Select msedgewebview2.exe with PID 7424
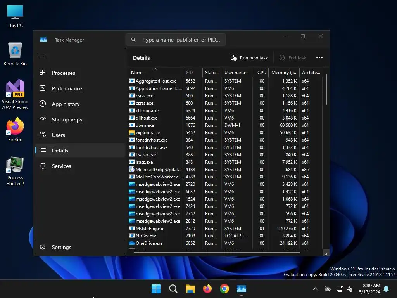Image resolution: width=397 pixels, height=298 pixels. (x=225, y=206)
